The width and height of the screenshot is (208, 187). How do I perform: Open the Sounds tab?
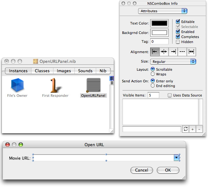pos(85,71)
